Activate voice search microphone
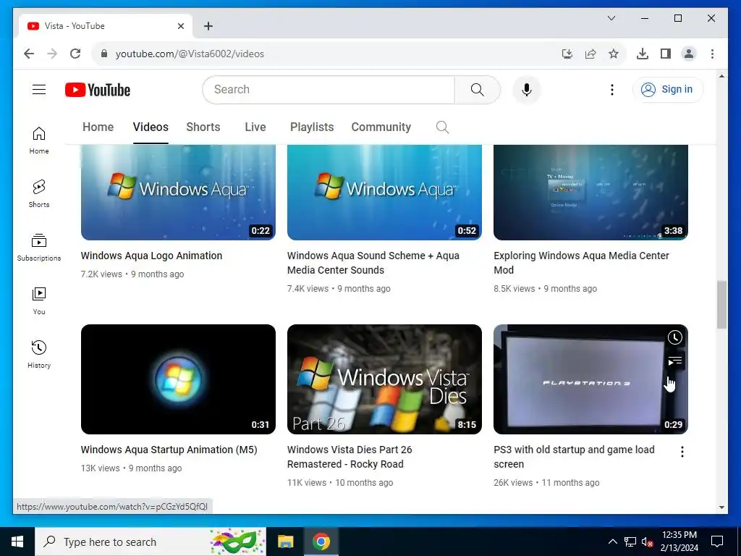 coord(527,89)
